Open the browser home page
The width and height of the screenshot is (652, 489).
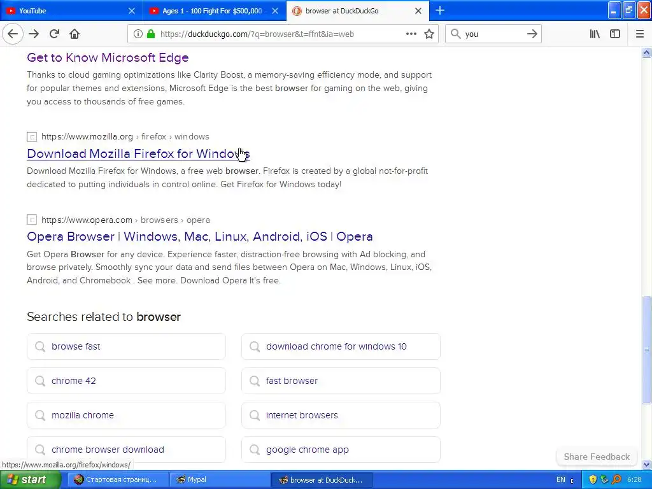coord(74,34)
